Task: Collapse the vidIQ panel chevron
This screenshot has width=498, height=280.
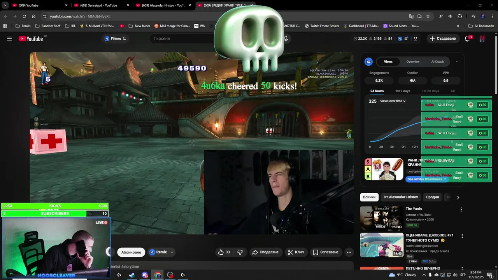Action: tap(457, 61)
